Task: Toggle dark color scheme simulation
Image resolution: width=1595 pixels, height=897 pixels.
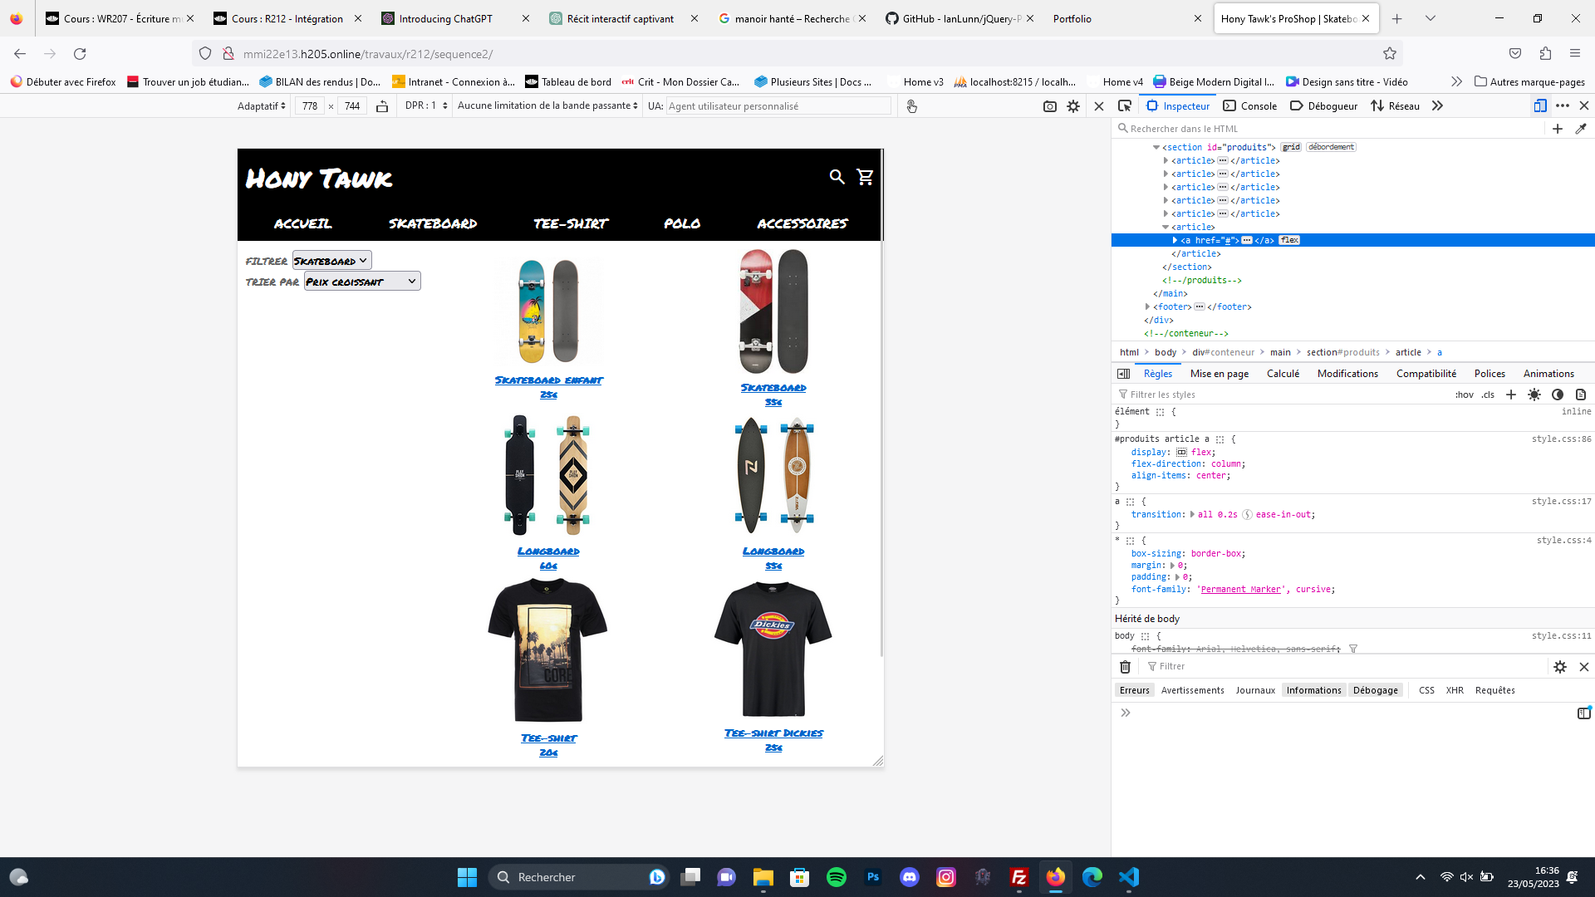Action: (x=1558, y=395)
